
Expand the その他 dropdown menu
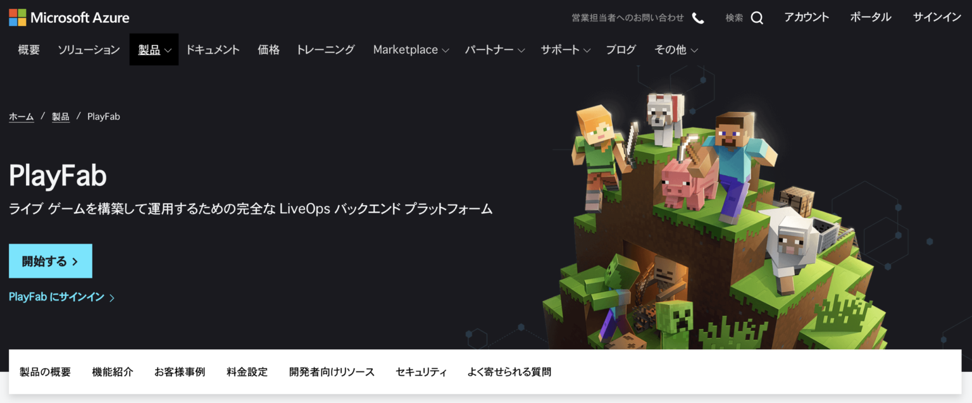[x=676, y=49]
